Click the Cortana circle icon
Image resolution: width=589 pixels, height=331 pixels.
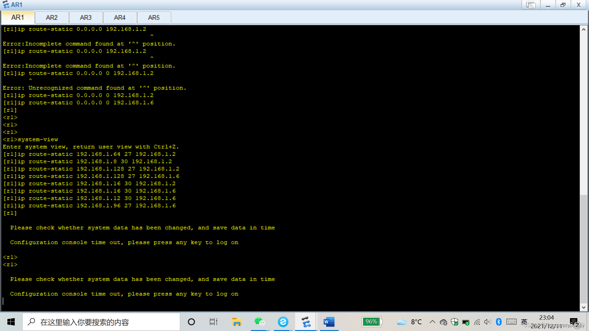point(191,322)
